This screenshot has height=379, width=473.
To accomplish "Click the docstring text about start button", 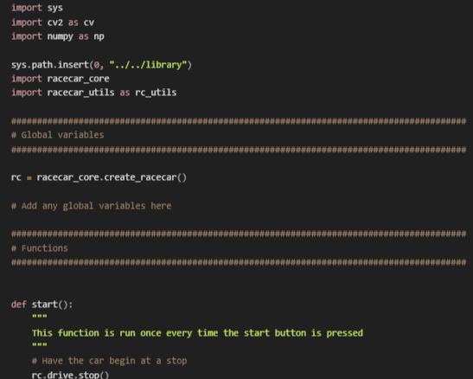I will click(197, 333).
